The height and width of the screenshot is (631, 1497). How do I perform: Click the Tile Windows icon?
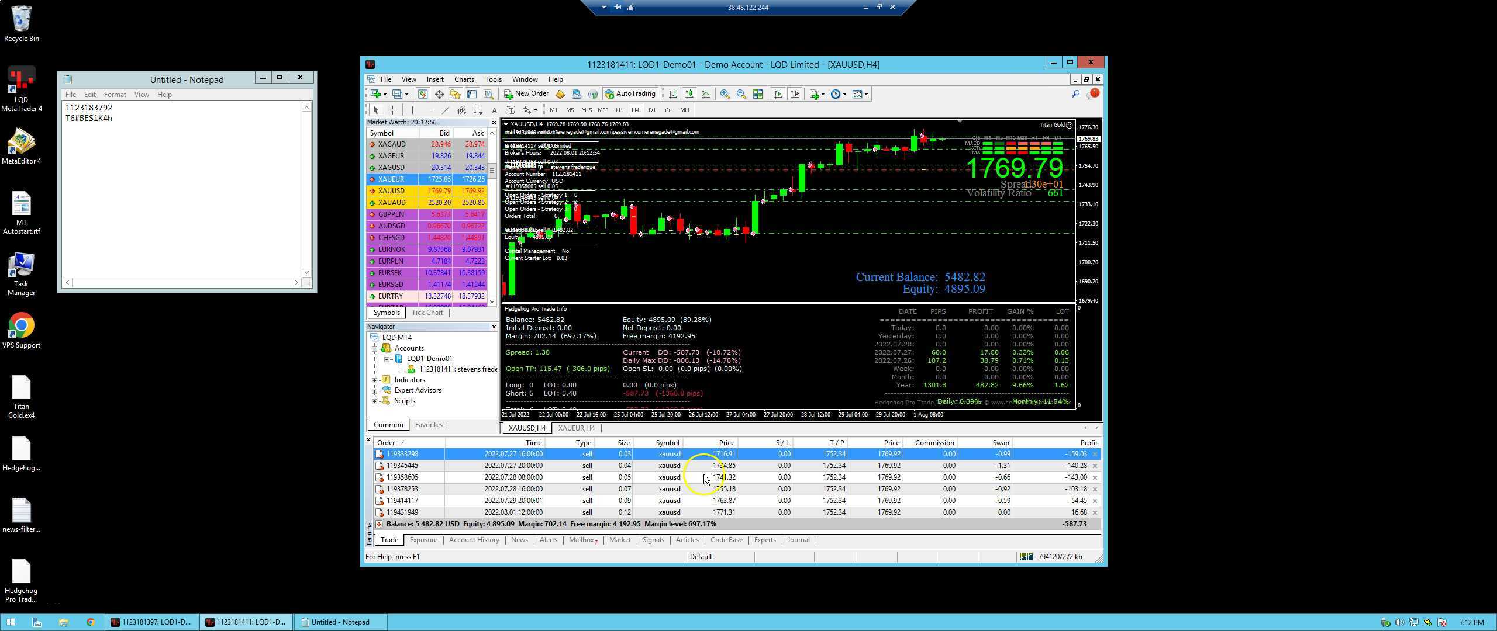pyautogui.click(x=758, y=94)
